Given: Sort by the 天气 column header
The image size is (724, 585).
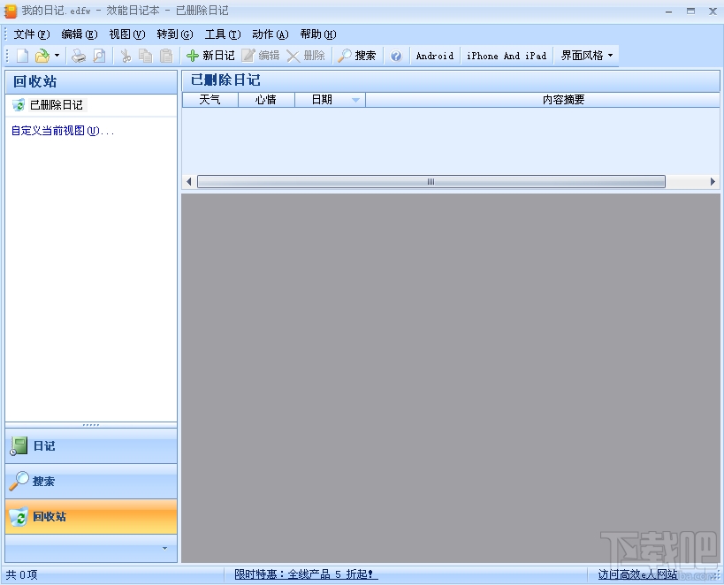Looking at the screenshot, I should 210,100.
